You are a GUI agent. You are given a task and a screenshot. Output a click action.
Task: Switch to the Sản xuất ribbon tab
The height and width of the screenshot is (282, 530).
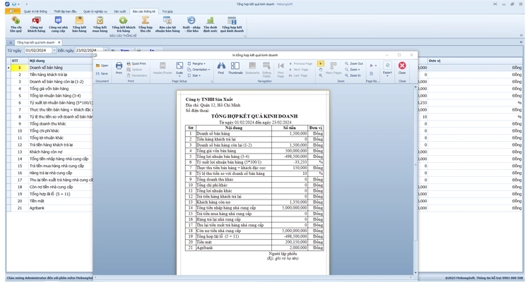point(119,11)
